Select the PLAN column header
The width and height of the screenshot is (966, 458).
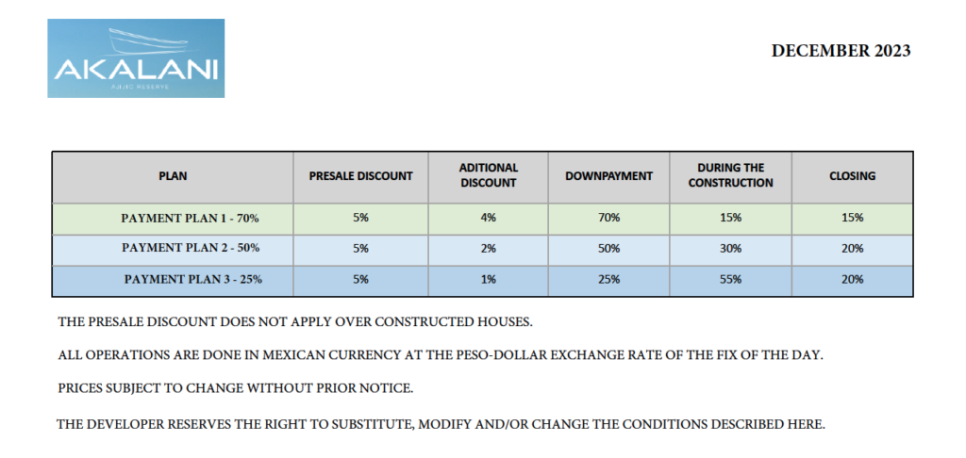pos(173,176)
